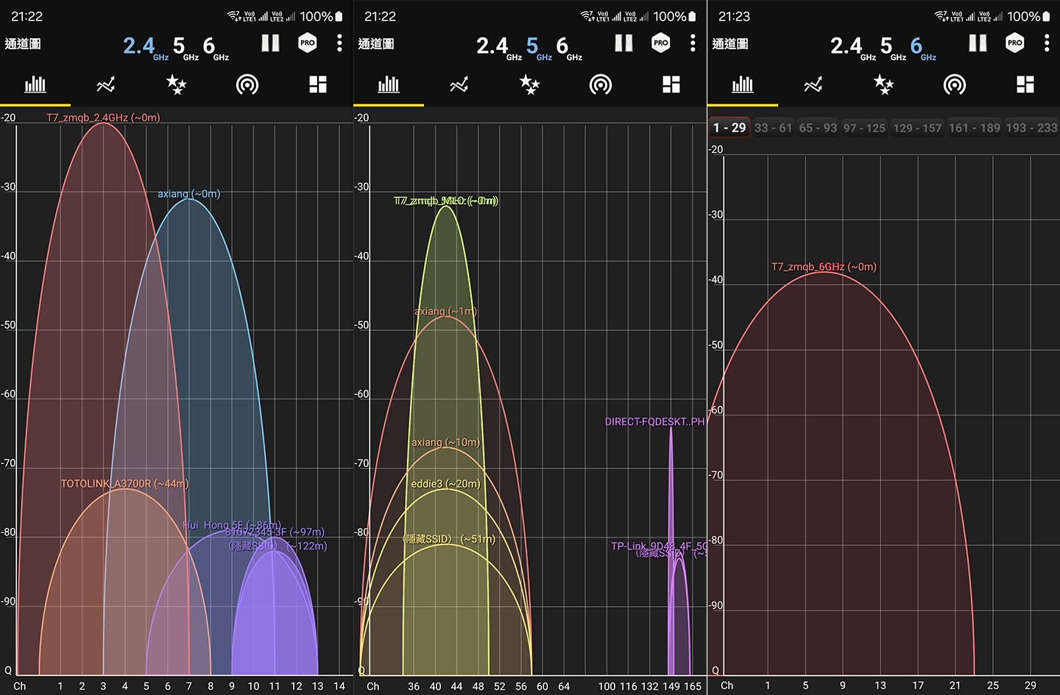Image resolution: width=1060 pixels, height=695 pixels.
Task: Tap DIRECT-FQDESKT network label
Action: tap(654, 422)
